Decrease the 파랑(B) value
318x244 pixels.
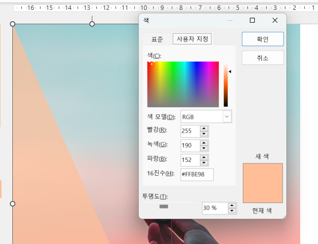tap(204, 163)
